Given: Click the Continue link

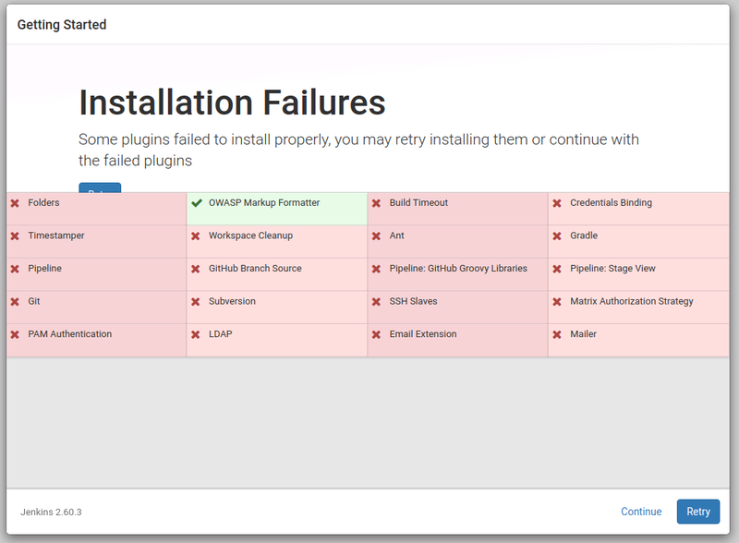Looking at the screenshot, I should coord(641,512).
